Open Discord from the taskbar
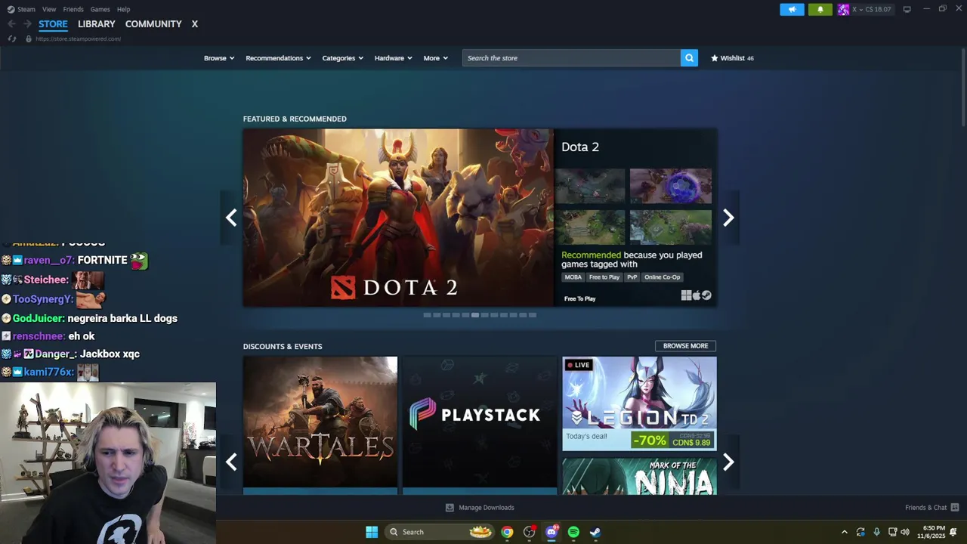Image resolution: width=967 pixels, height=544 pixels. (x=551, y=532)
